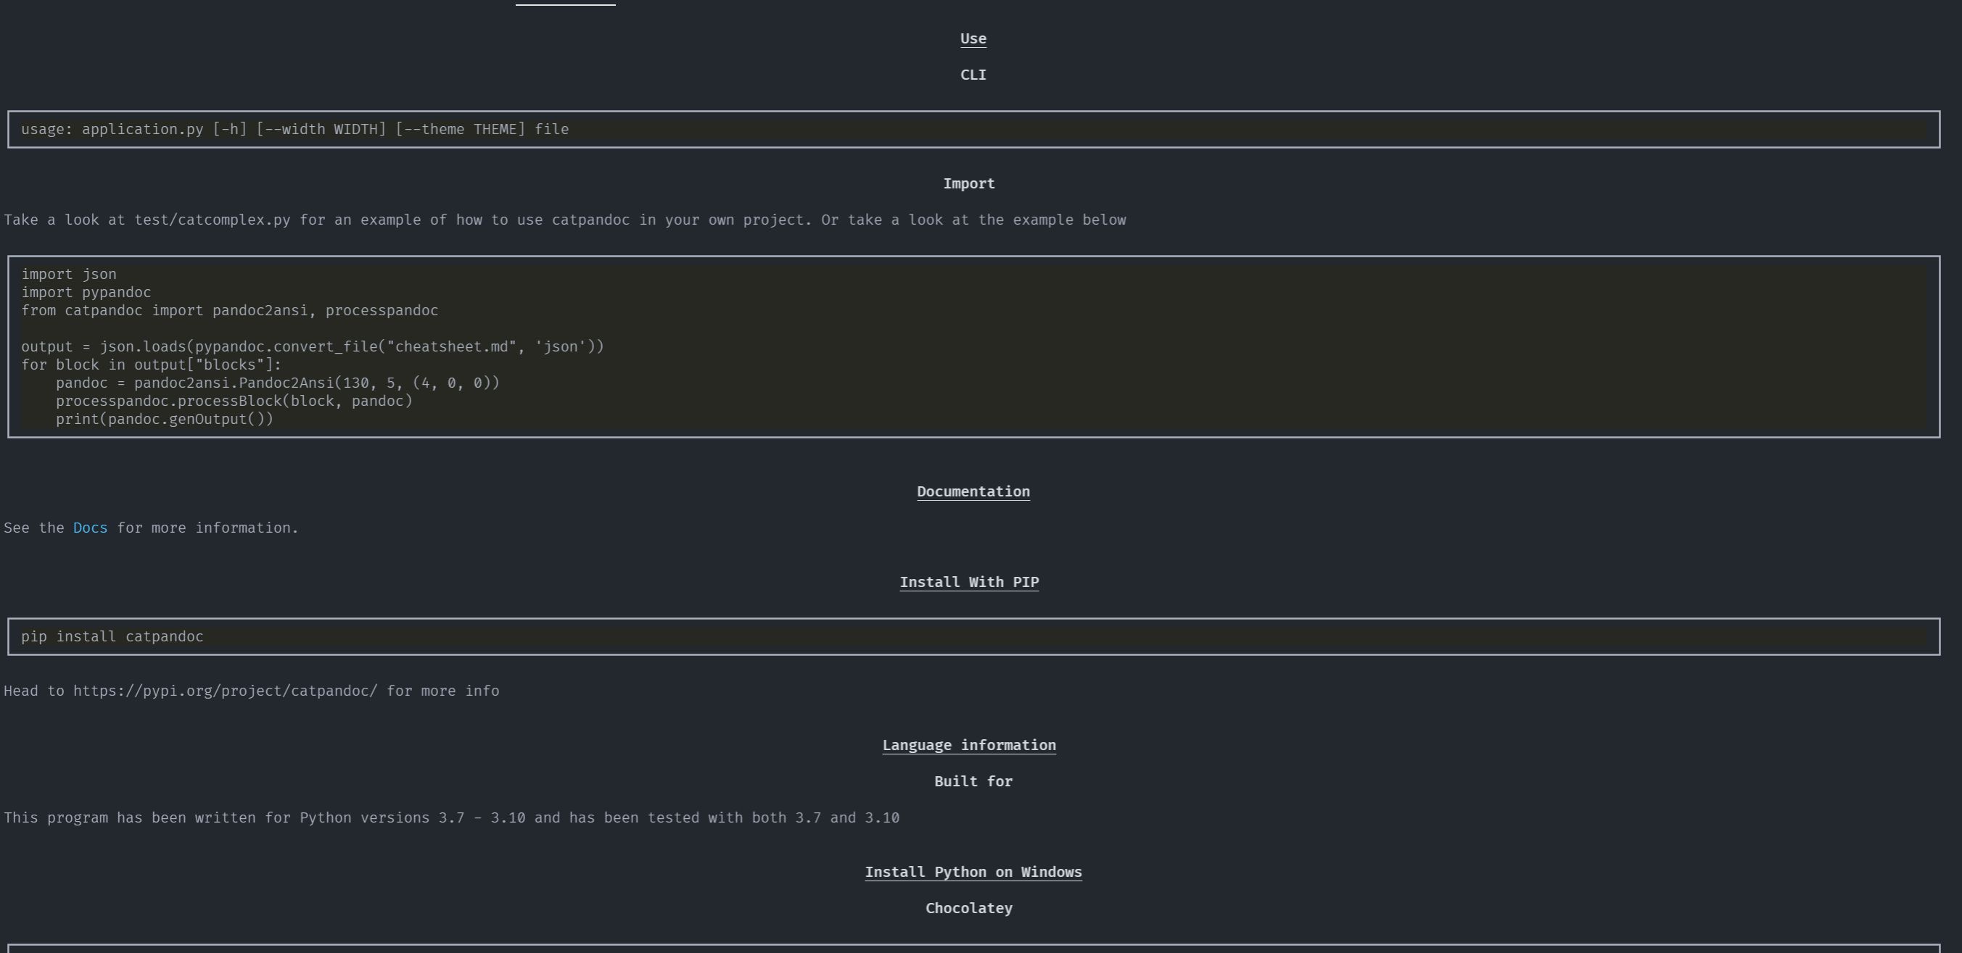
Task: Click the Chocolatey subheading
Action: tap(968, 909)
